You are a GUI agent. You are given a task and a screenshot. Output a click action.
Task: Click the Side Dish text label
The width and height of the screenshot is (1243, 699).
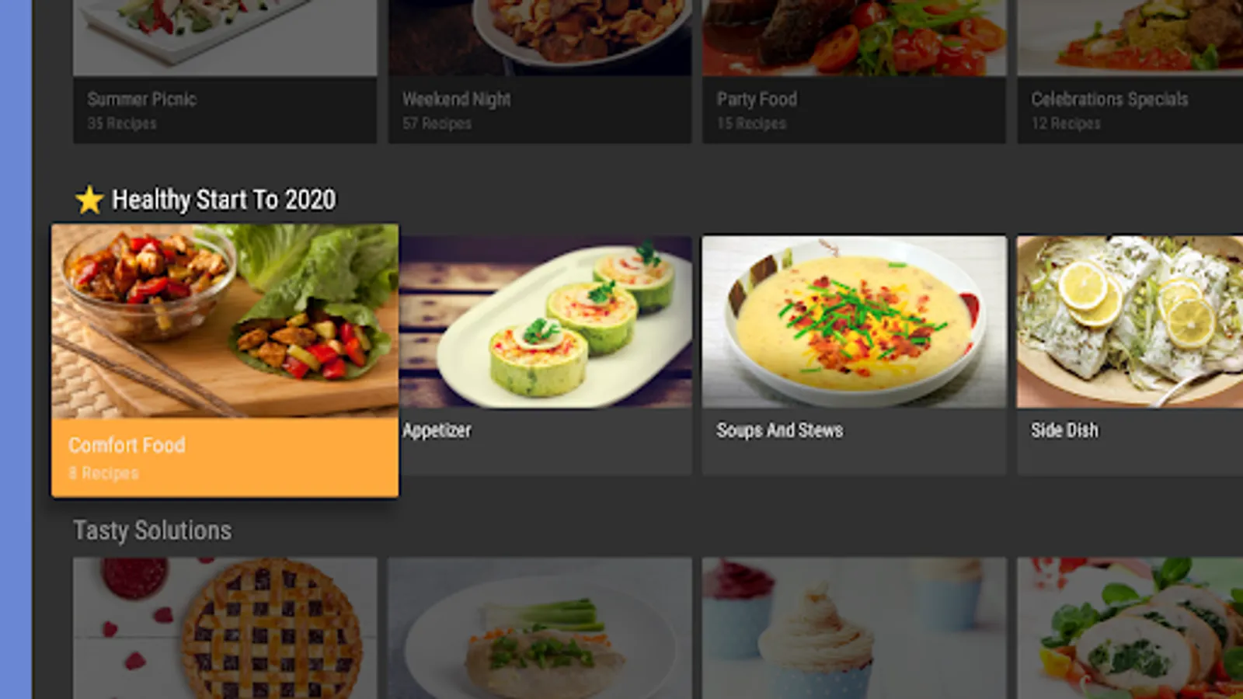(1064, 430)
